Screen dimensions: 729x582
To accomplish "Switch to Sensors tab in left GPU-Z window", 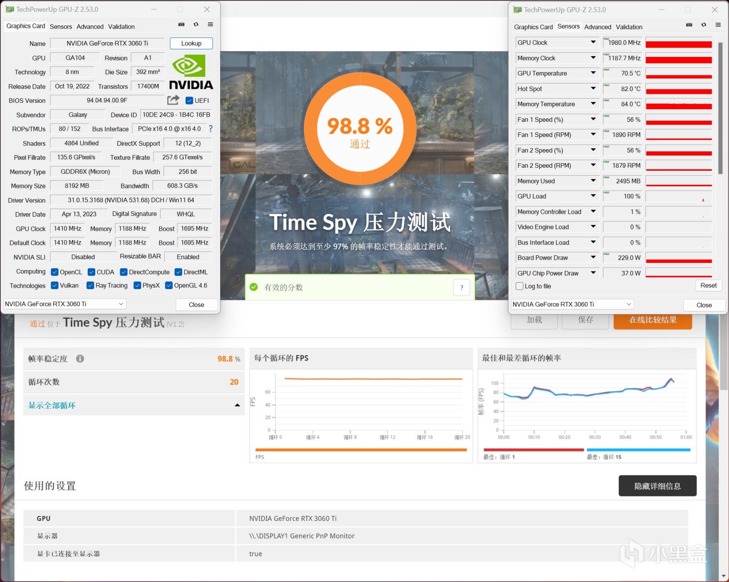I will pos(61,27).
